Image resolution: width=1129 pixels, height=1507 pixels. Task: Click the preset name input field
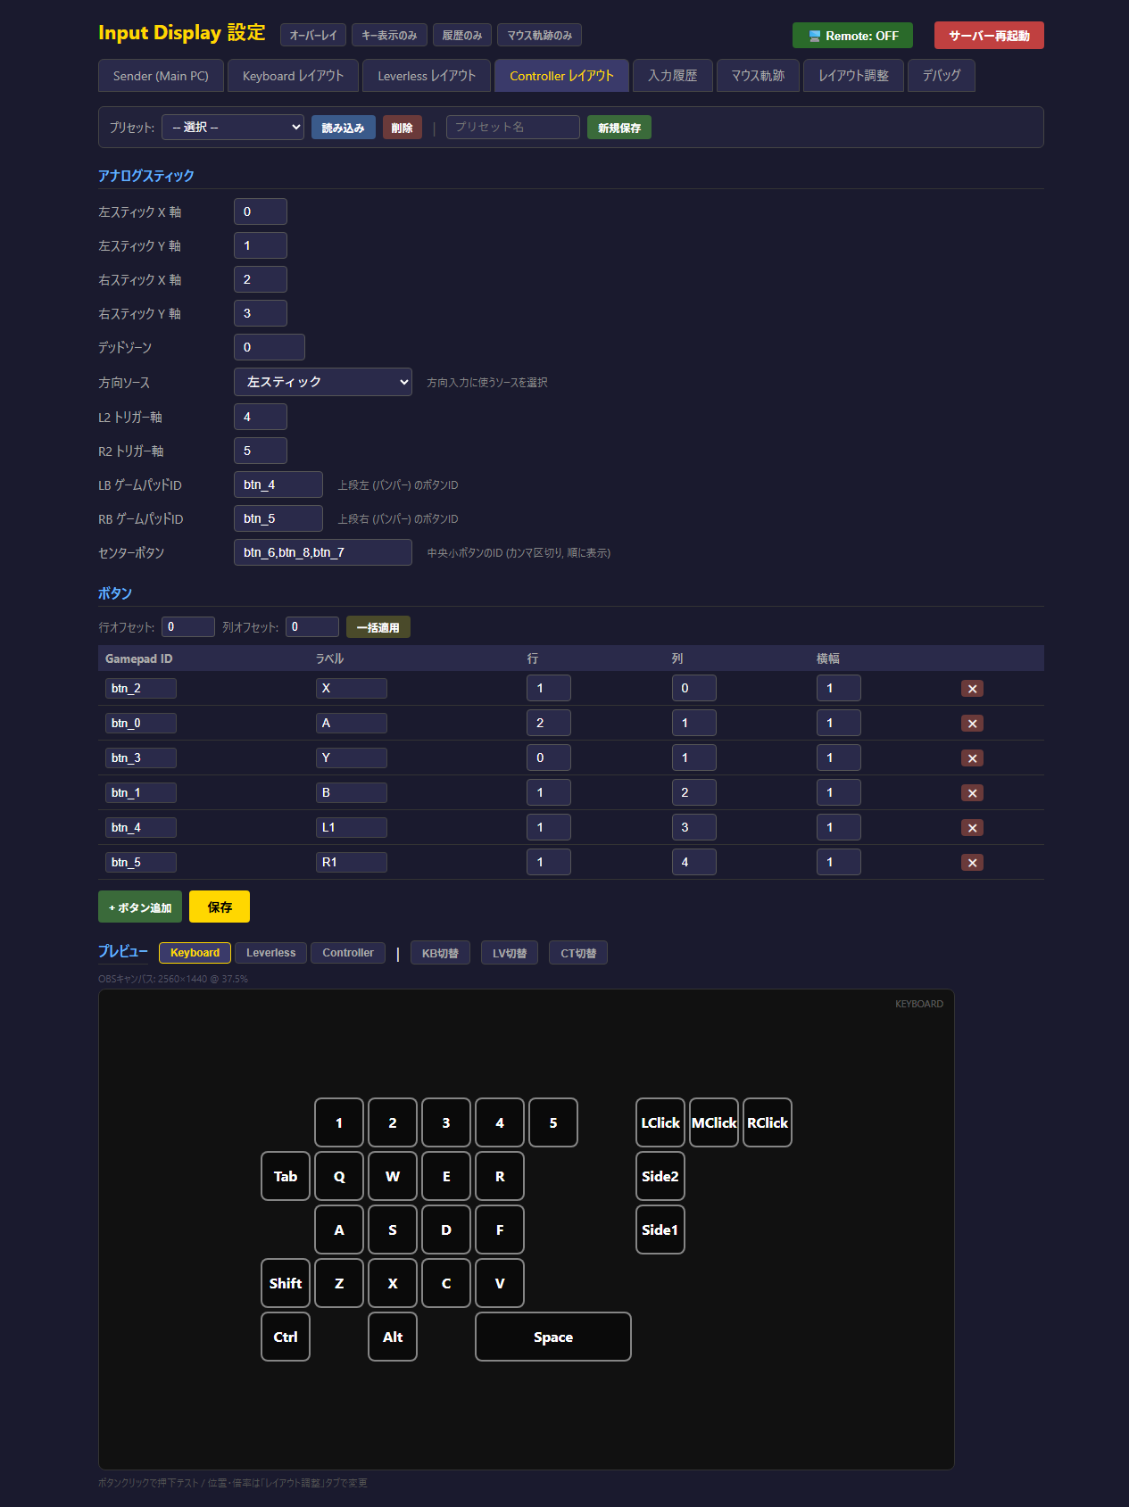(512, 128)
